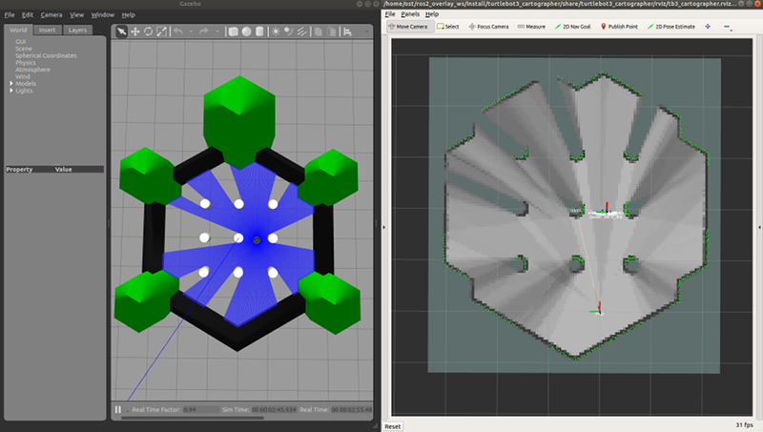Pause the Gazebo simulation

coord(118,410)
